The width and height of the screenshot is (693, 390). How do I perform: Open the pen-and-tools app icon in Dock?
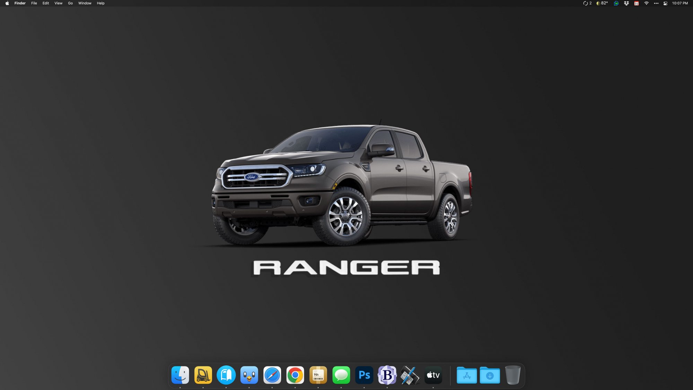[x=410, y=375]
